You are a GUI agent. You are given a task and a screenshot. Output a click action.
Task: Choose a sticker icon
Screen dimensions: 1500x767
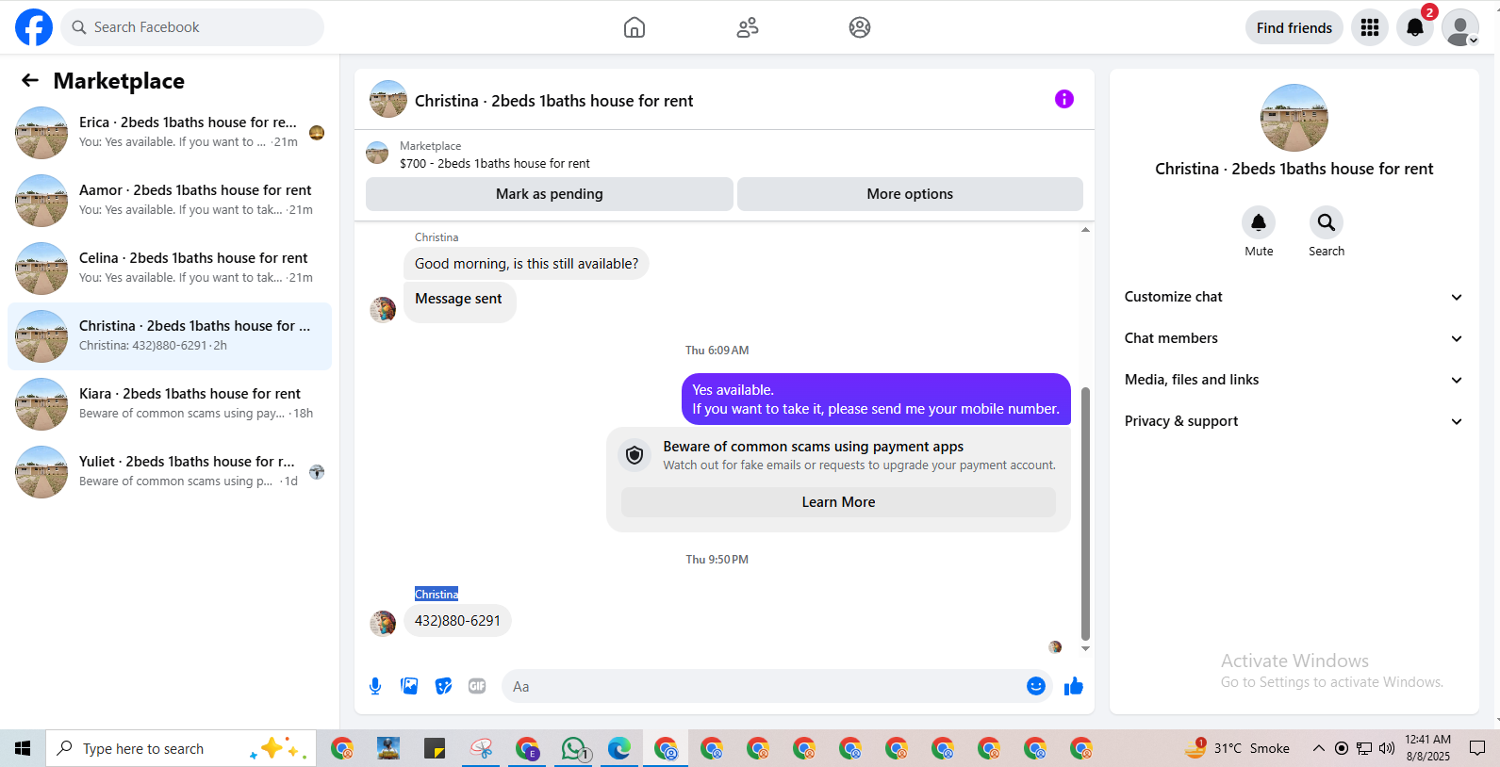tap(443, 686)
